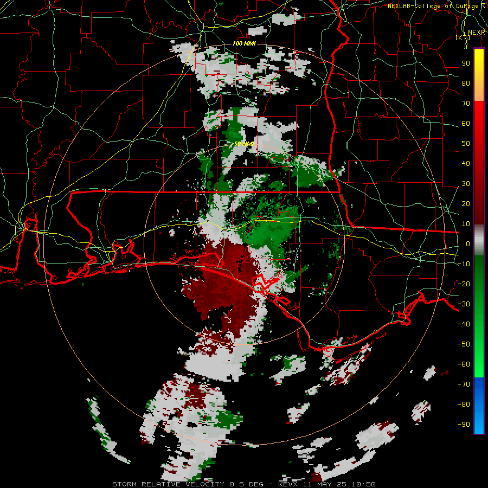Click the -10 value on velocity scale
Screen dimensions: 488x488
pyautogui.click(x=464, y=264)
